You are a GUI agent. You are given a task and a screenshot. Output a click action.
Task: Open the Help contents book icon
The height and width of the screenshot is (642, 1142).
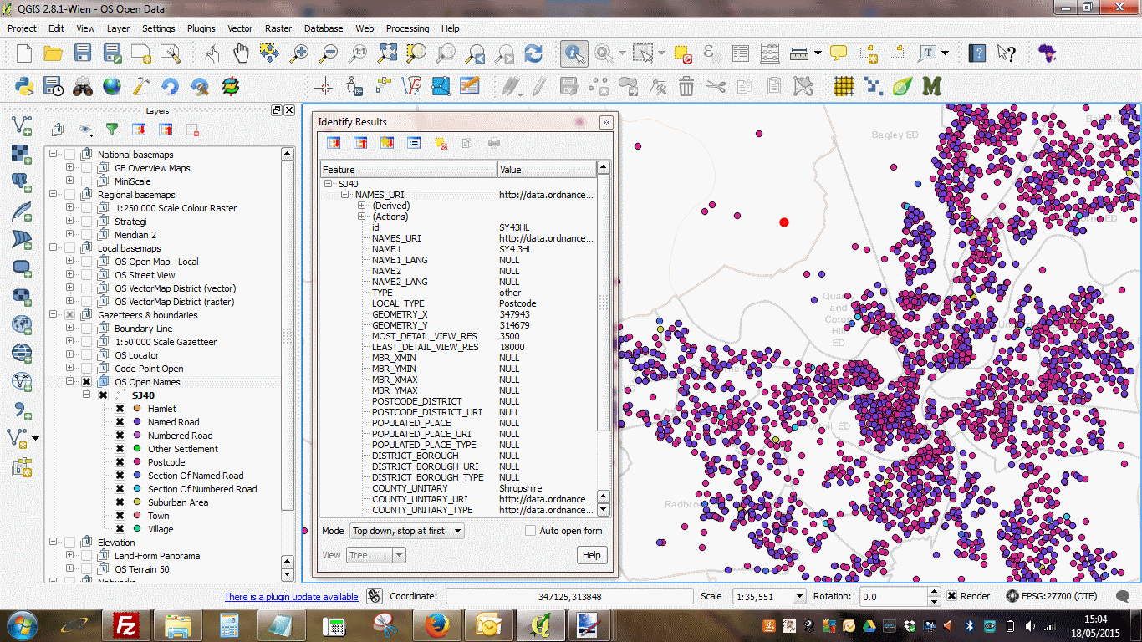click(x=976, y=53)
